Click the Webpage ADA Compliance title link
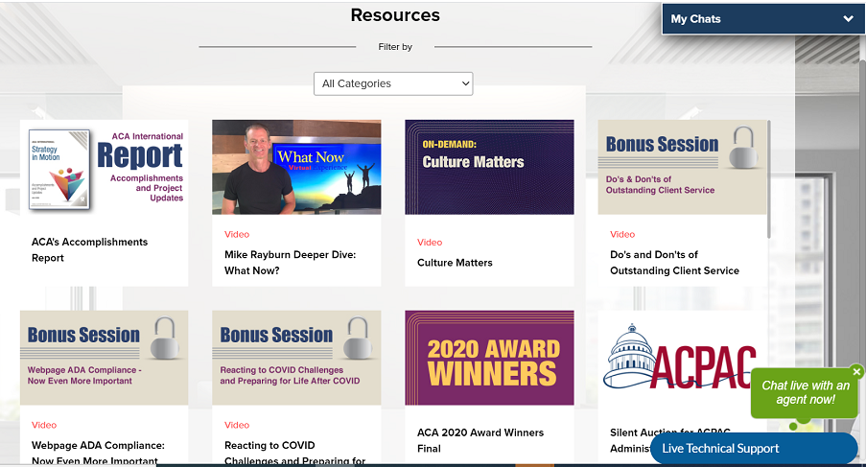Screen dimensions: 866x467 [x=98, y=453]
